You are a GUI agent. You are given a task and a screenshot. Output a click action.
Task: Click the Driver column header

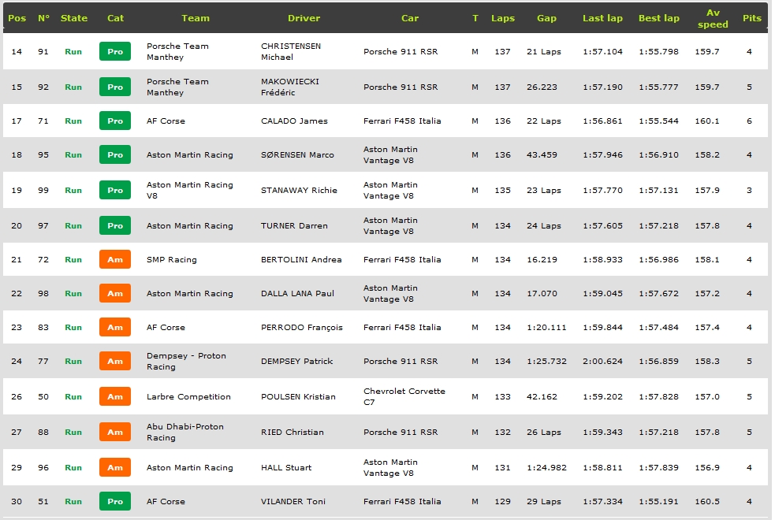coord(304,18)
